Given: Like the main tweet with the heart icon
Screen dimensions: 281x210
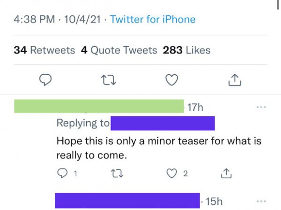Looking at the screenshot, I should [x=172, y=80].
